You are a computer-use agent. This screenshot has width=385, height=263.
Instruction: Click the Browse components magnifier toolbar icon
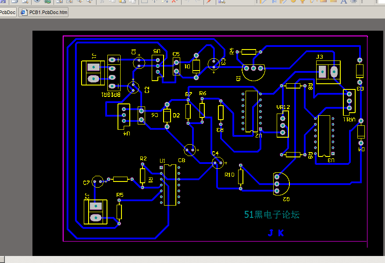click(222, 1)
